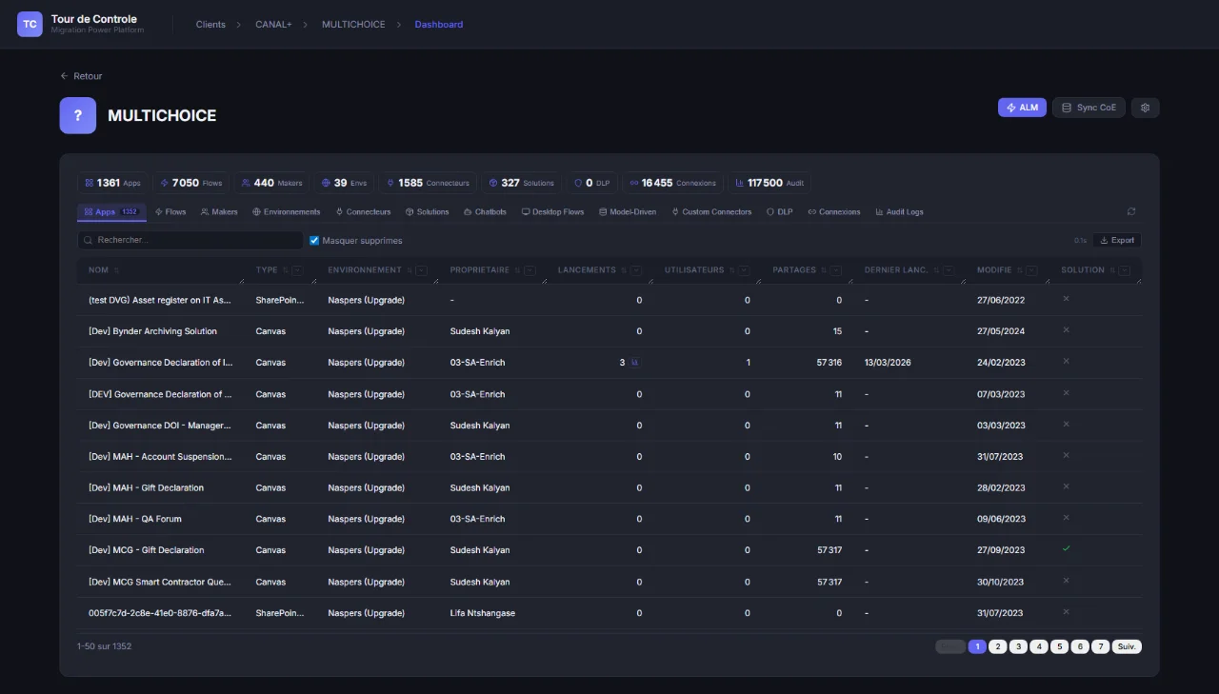Image resolution: width=1219 pixels, height=694 pixels.
Task: Switch to the Desktop Flows tab
Action: click(552, 212)
